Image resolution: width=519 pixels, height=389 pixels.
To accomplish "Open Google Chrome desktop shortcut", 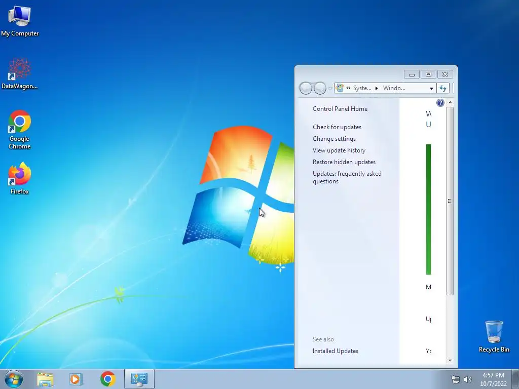I will (20, 129).
